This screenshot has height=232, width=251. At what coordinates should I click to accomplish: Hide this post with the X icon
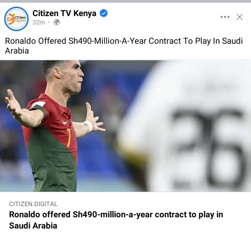pos(239,17)
